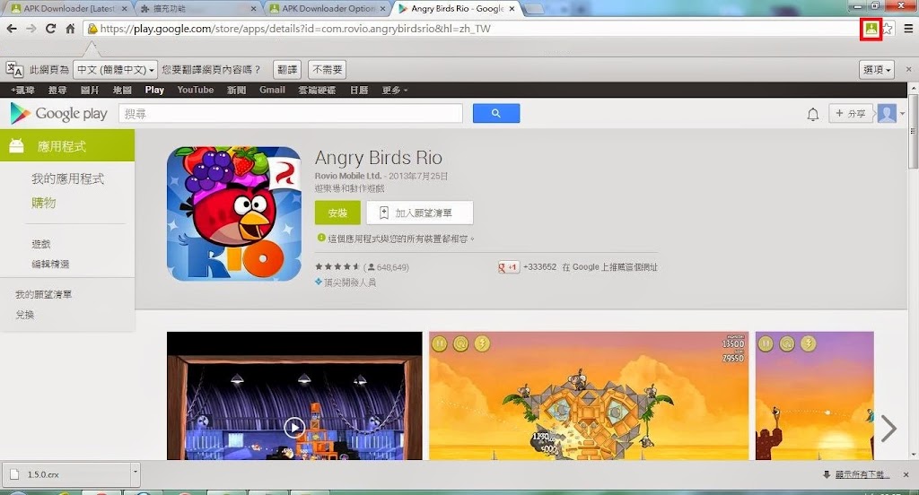Click the star rating 648,649 reviews
The height and width of the screenshot is (495, 919).
pyautogui.click(x=362, y=267)
